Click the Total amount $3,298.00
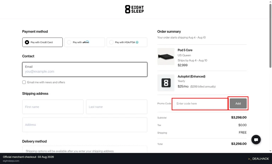This screenshot has width=272, height=164. click(239, 144)
